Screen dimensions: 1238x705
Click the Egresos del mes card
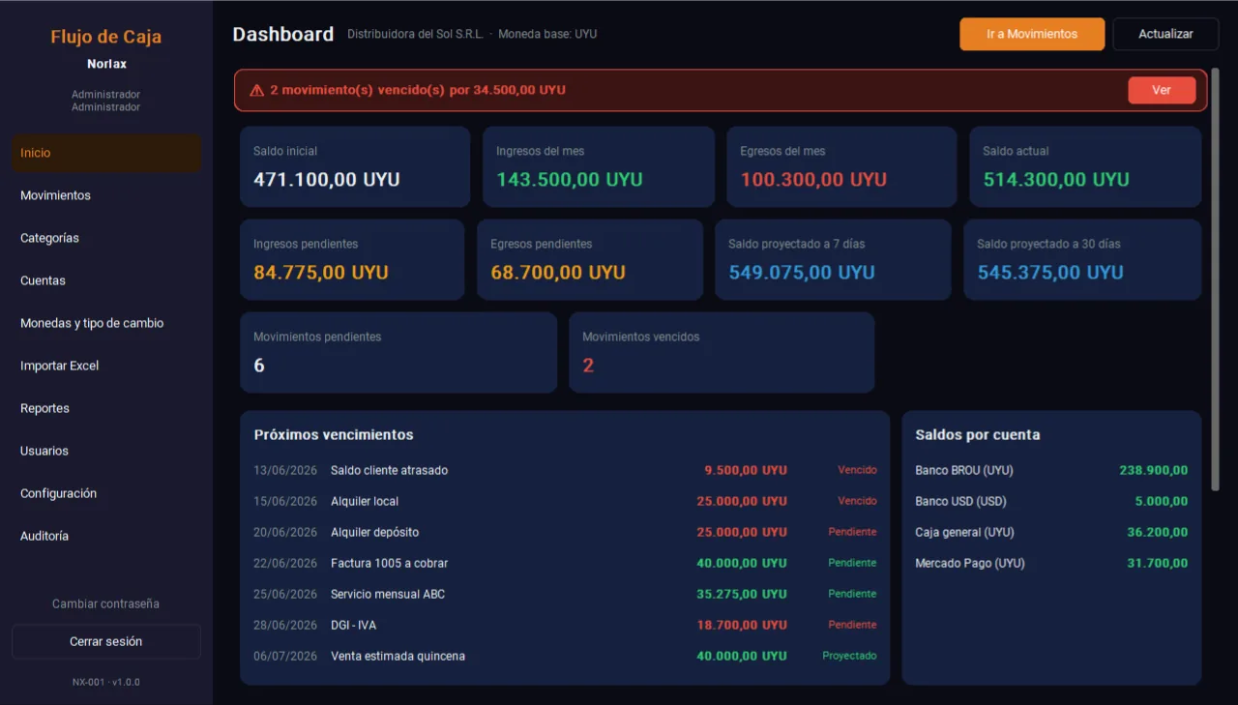click(x=841, y=166)
